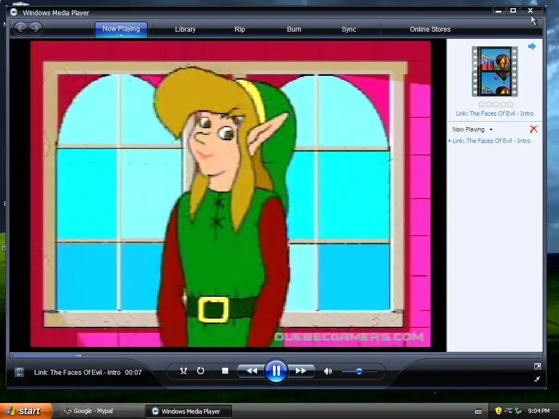Click the now playing title text in the control bar
This screenshot has height=419, width=559.
pyautogui.click(x=78, y=372)
